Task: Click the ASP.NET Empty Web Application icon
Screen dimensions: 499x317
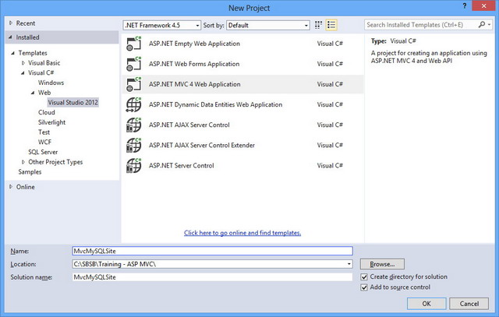Action: click(133, 44)
